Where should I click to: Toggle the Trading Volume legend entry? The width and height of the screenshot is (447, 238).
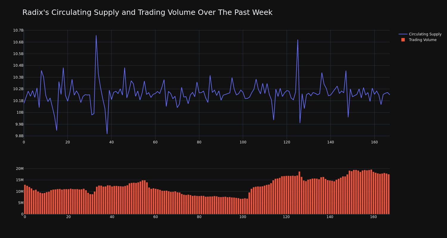click(x=420, y=40)
